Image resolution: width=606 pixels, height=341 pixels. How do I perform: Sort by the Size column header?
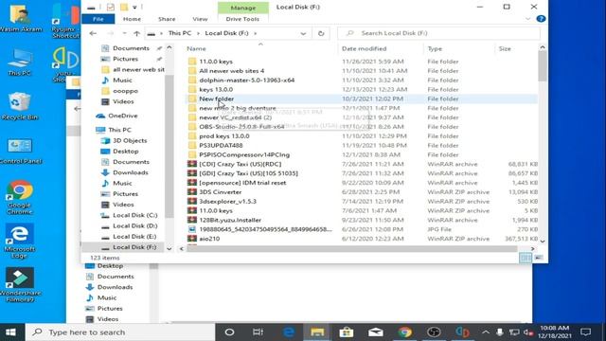point(505,48)
